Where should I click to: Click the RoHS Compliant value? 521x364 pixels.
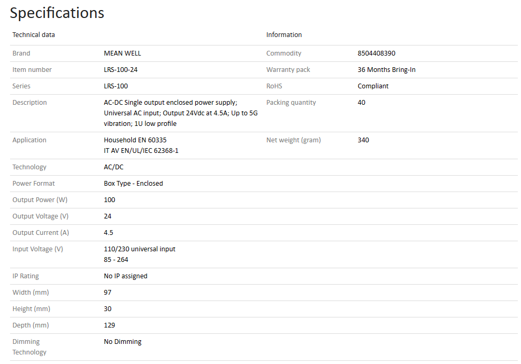pyautogui.click(x=373, y=86)
